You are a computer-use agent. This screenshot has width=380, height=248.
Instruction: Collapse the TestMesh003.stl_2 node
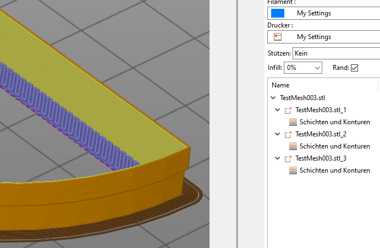point(278,134)
